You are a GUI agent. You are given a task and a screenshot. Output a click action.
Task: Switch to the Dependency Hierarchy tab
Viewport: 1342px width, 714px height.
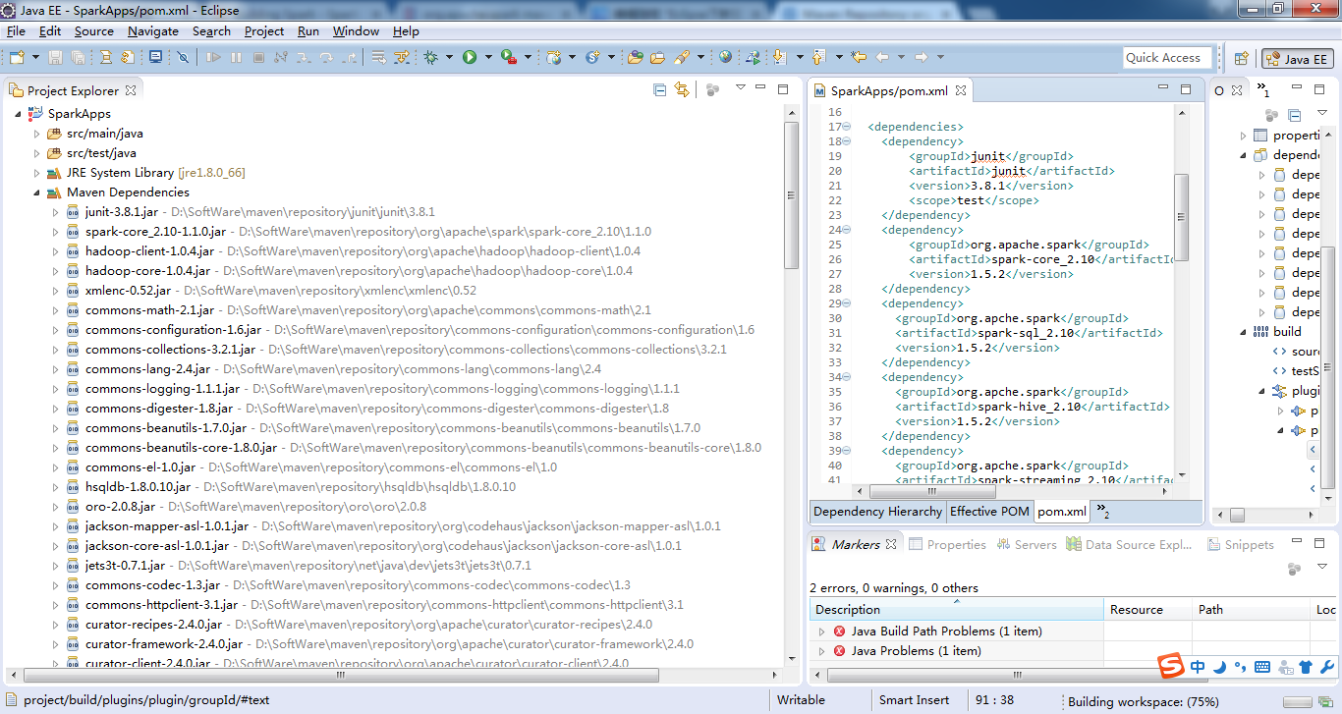click(x=877, y=511)
